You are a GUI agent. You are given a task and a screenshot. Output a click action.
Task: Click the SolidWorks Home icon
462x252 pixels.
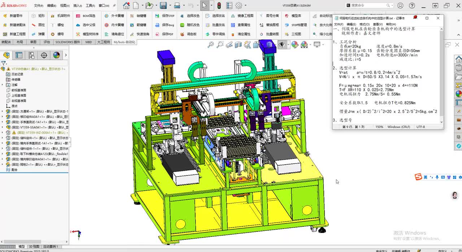(x=126, y=6)
